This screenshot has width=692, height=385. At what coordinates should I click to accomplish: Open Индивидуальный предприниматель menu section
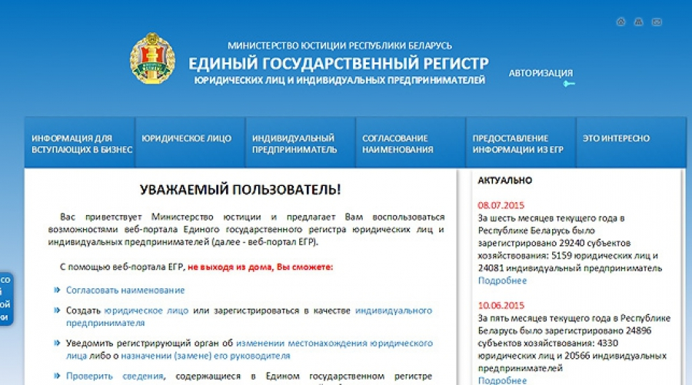(301, 142)
